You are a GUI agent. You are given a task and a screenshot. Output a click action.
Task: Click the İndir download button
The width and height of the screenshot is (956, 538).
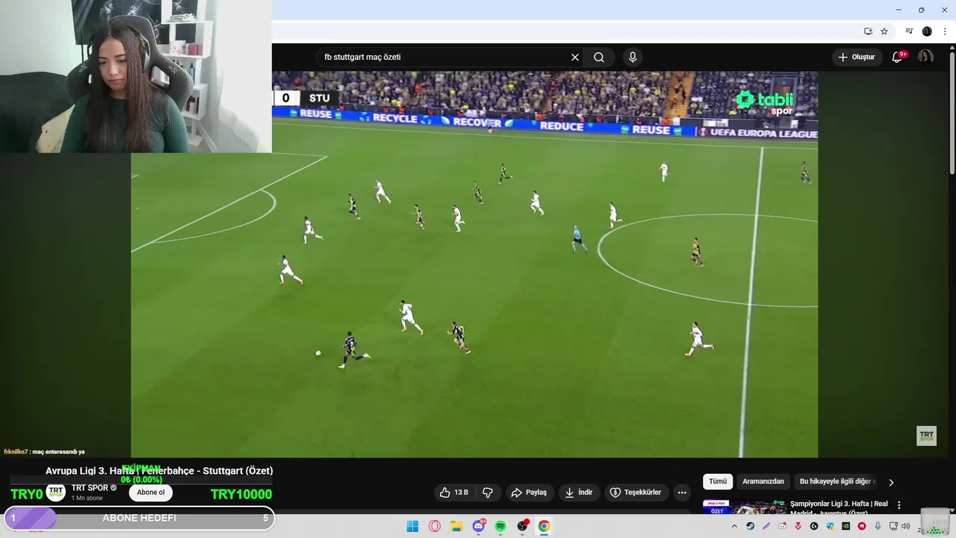pyautogui.click(x=579, y=492)
